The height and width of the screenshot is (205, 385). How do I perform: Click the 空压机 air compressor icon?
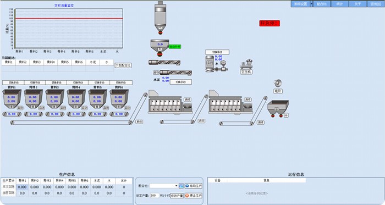pos(246,64)
